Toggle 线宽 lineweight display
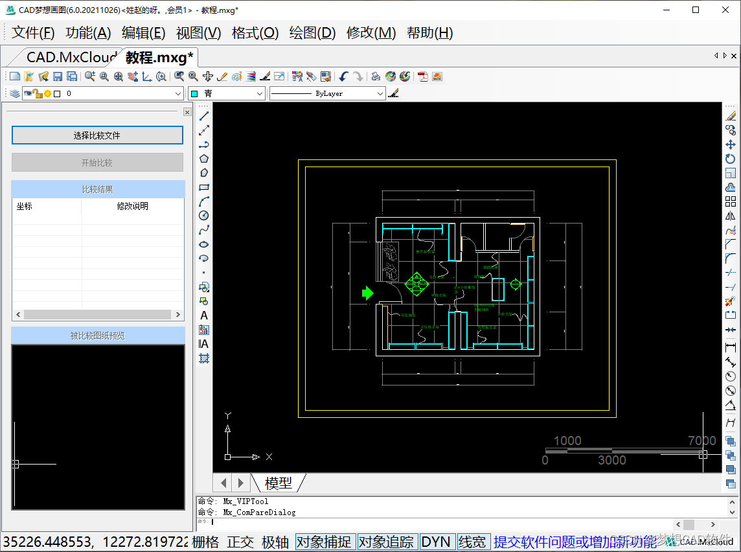This screenshot has height=552, width=741. [472, 542]
